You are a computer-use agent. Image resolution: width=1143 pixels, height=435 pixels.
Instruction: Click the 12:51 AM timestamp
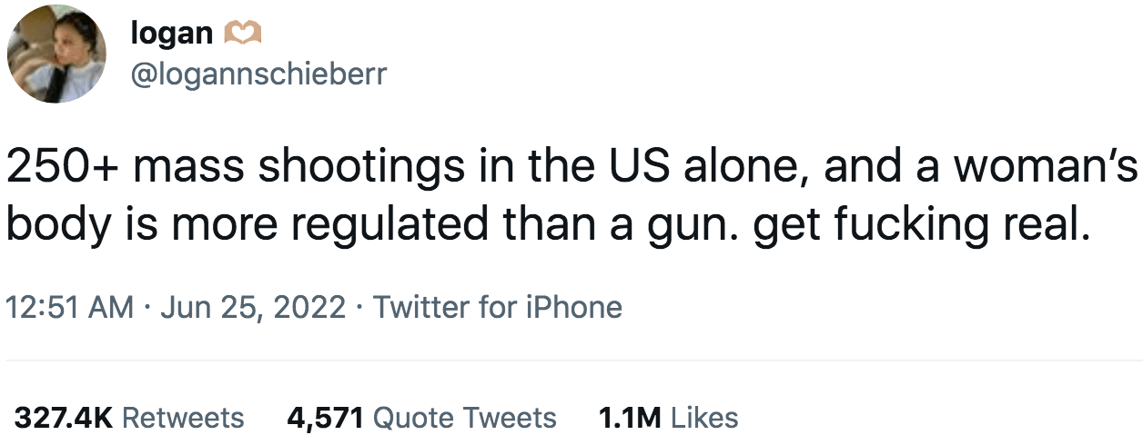(x=70, y=307)
